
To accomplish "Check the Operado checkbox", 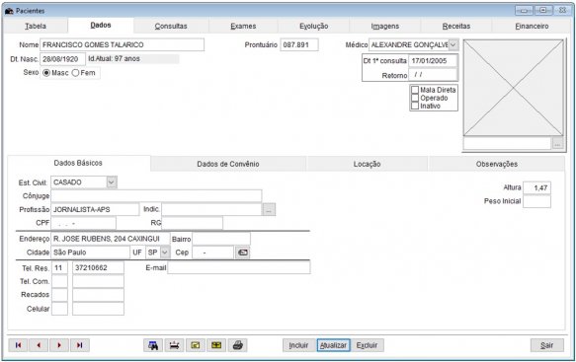I will 415,98.
